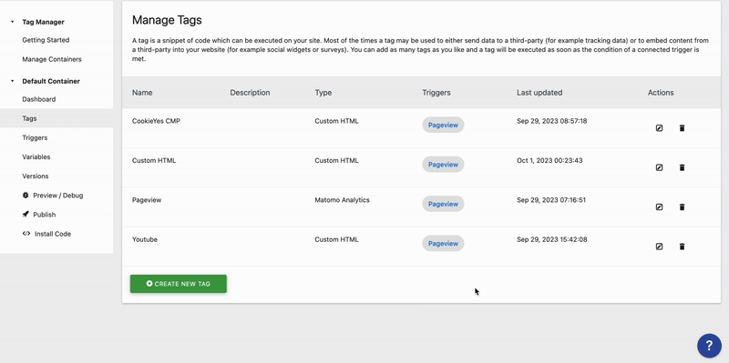The image size is (729, 363).
Task: Click the date Oct 1, 2023 00:23:43
Action: (x=549, y=161)
